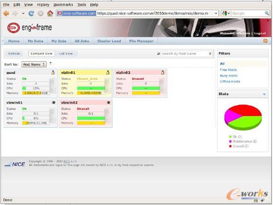The height and width of the screenshot is (205, 273).
Task: Filter by Free Hosts link
Action: pos(228,70)
